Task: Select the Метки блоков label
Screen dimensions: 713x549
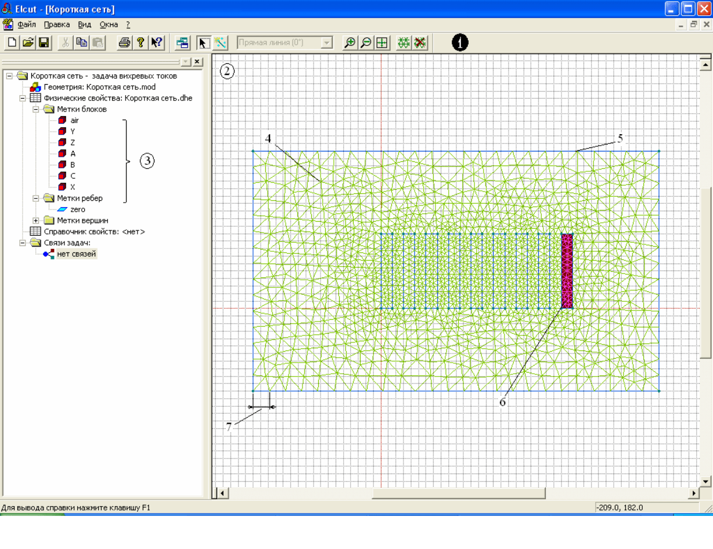Action: pyautogui.click(x=82, y=109)
